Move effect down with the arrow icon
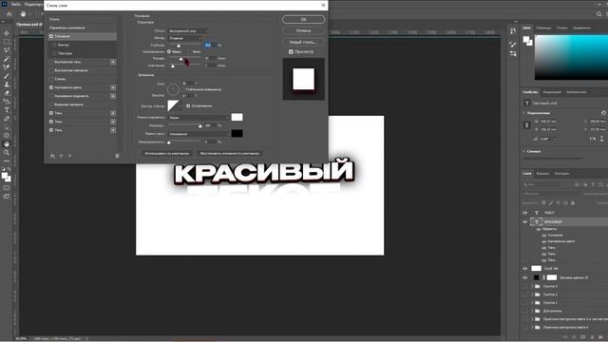This screenshot has height=342, width=608. (x=69, y=156)
